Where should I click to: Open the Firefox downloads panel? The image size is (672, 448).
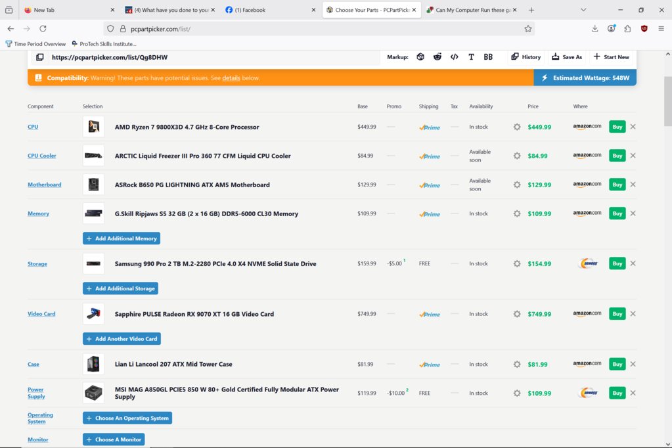click(595, 29)
